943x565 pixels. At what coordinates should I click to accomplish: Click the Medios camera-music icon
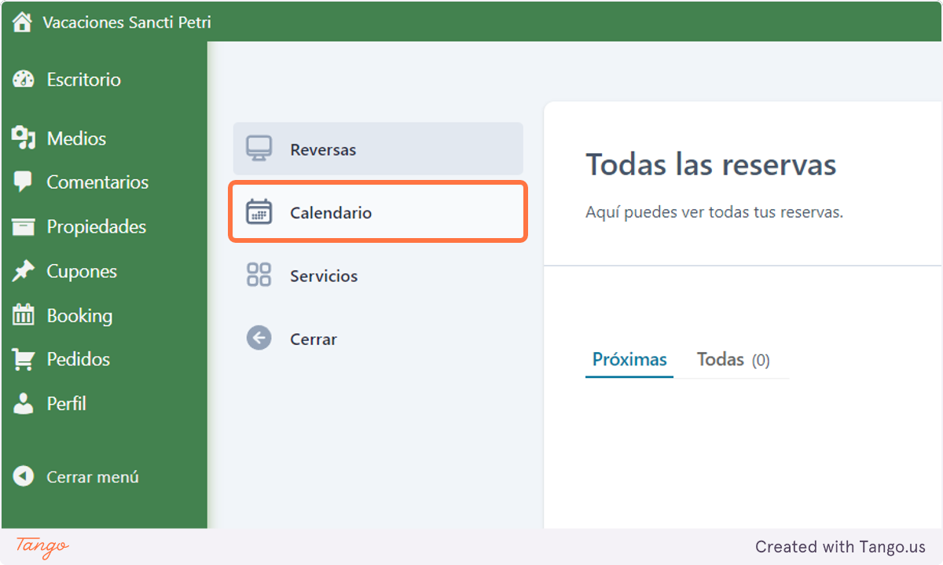click(24, 138)
